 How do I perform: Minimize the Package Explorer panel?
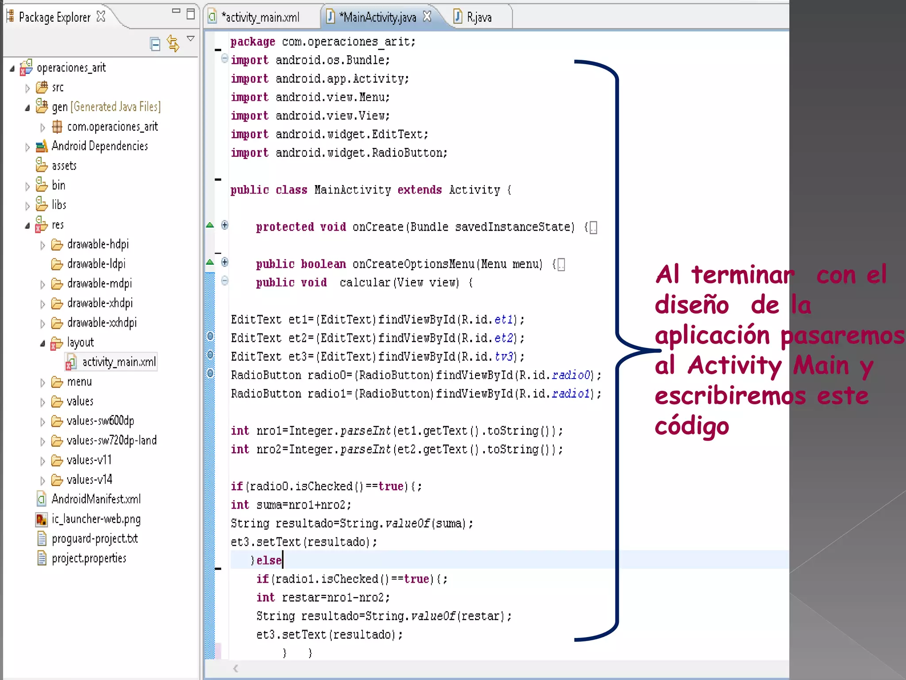[176, 12]
